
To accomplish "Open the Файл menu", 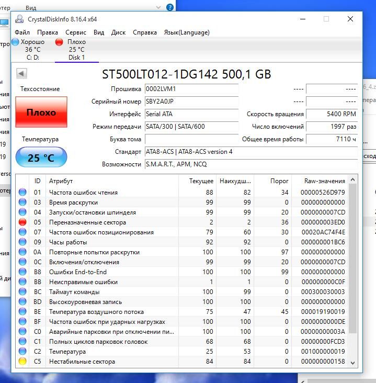I will (x=22, y=32).
